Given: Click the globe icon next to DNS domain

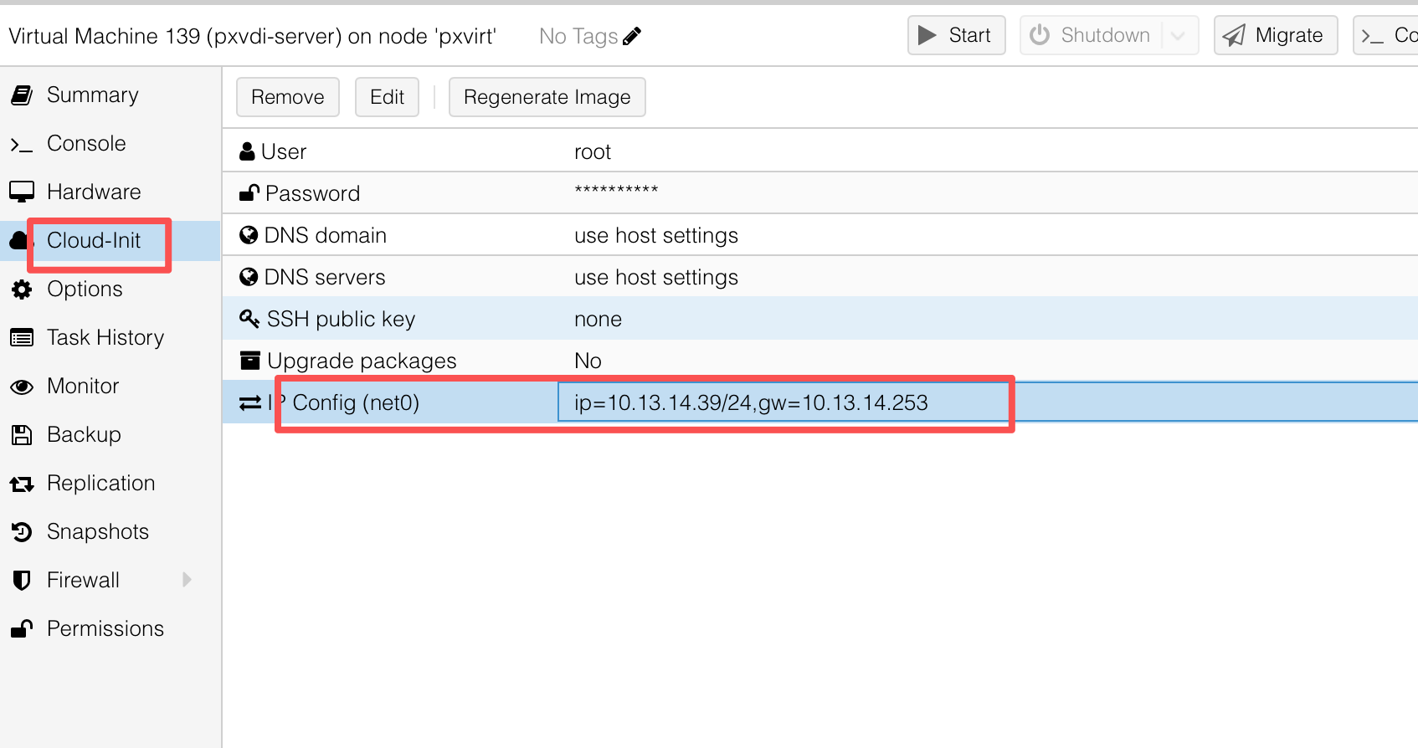Looking at the screenshot, I should click(x=249, y=235).
